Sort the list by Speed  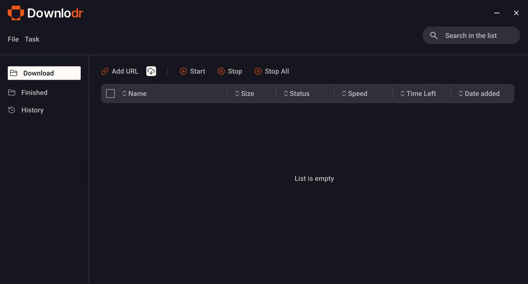tap(355, 93)
